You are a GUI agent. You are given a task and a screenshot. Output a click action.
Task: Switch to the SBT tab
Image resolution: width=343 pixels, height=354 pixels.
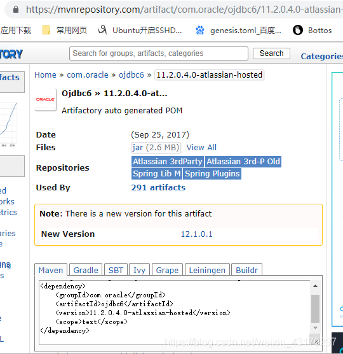point(116,270)
